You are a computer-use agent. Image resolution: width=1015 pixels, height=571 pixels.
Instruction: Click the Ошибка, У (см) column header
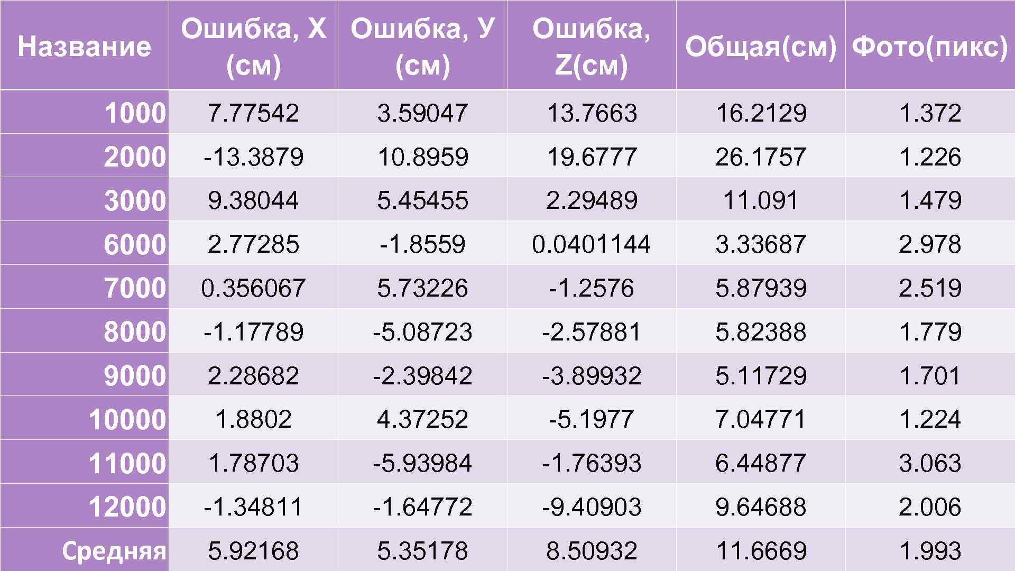tap(422, 46)
